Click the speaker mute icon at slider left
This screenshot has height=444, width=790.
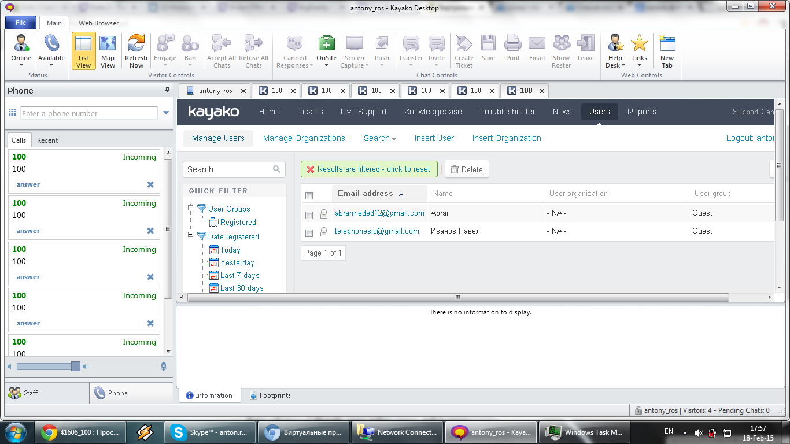[x=9, y=367]
